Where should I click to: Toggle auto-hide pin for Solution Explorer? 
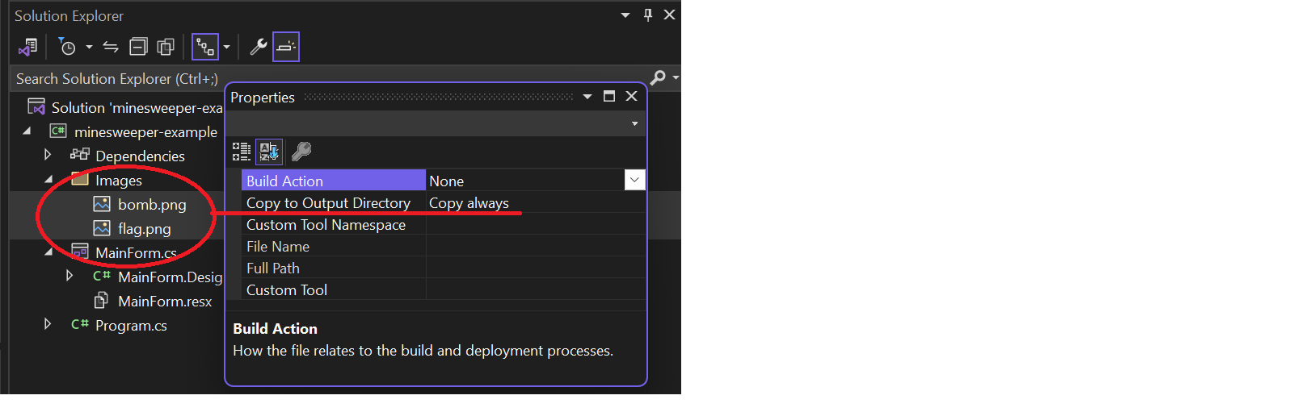(x=648, y=15)
